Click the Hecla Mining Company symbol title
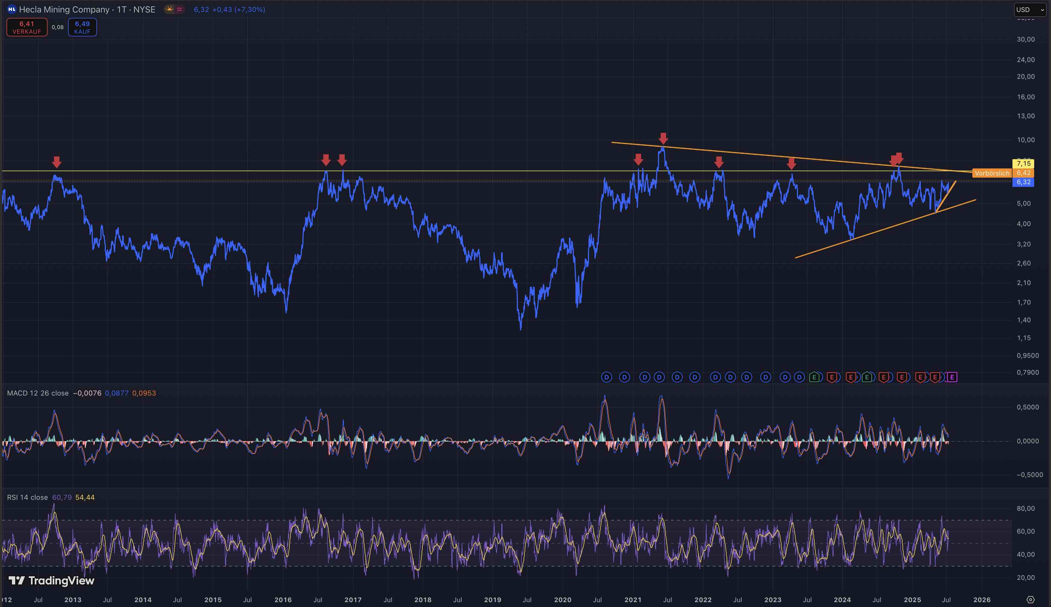Viewport: 1051px width, 607px height. point(87,9)
